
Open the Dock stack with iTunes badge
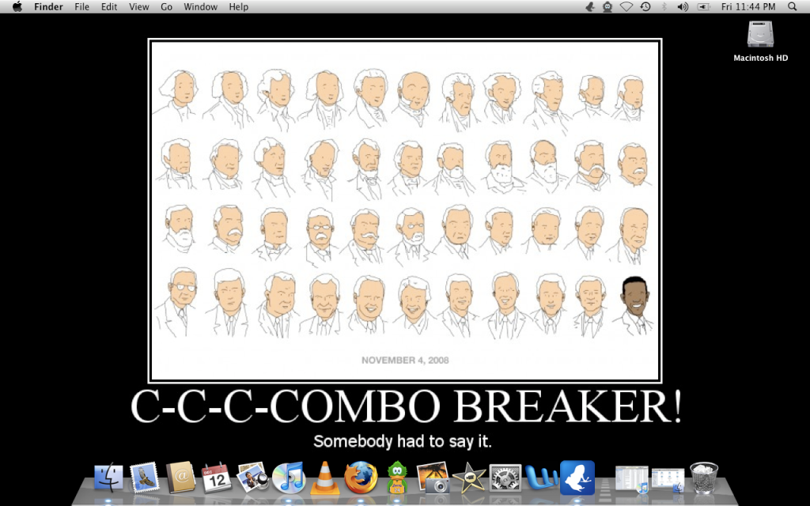(x=630, y=478)
